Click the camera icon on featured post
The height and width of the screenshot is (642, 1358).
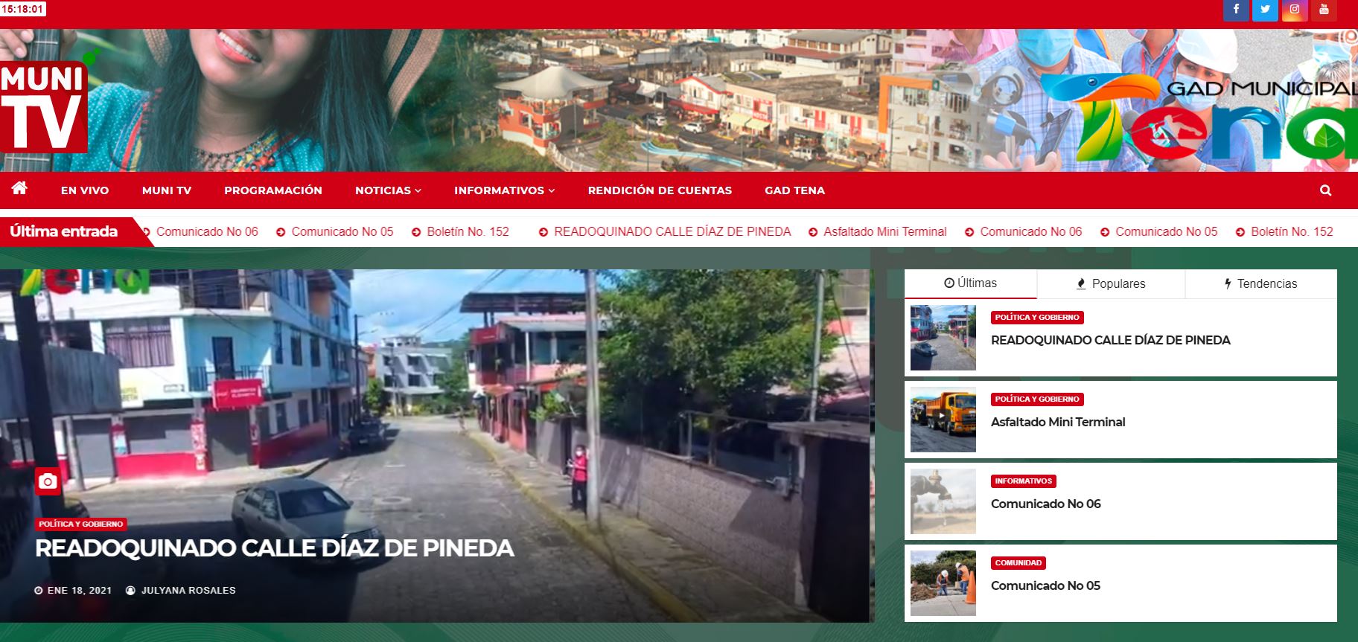[48, 482]
